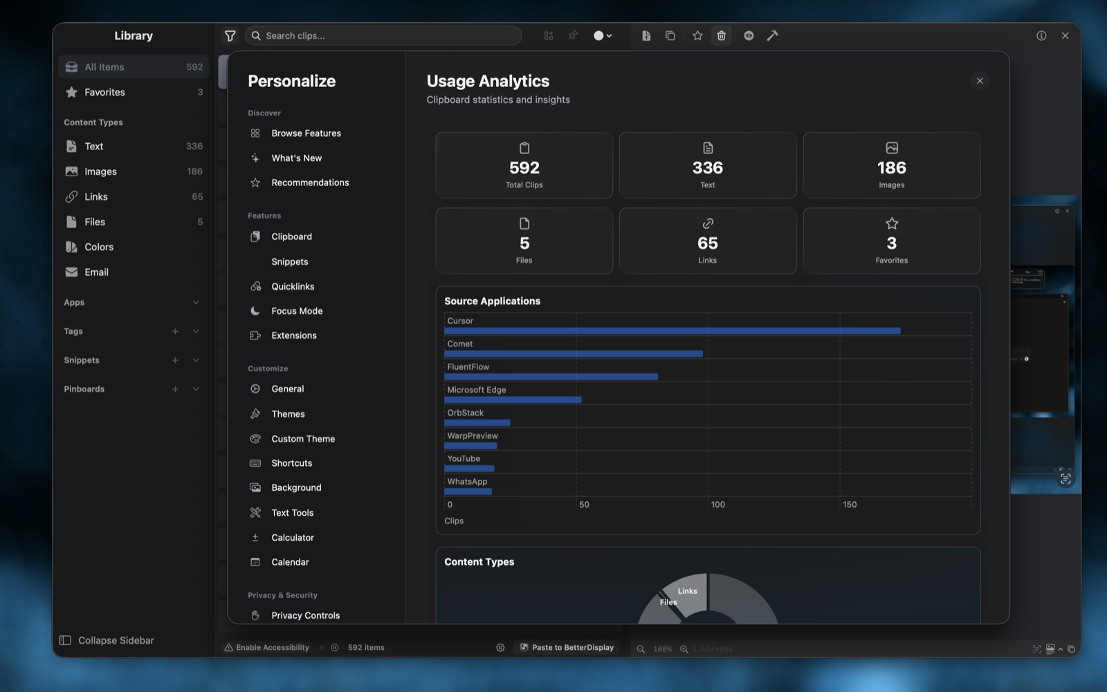Expand the Tags section chevron
This screenshot has height=692, width=1107.
pos(196,331)
